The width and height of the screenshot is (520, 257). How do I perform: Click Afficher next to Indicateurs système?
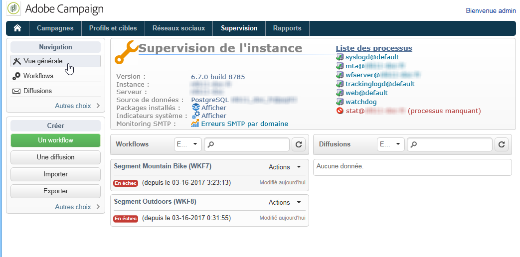214,116
